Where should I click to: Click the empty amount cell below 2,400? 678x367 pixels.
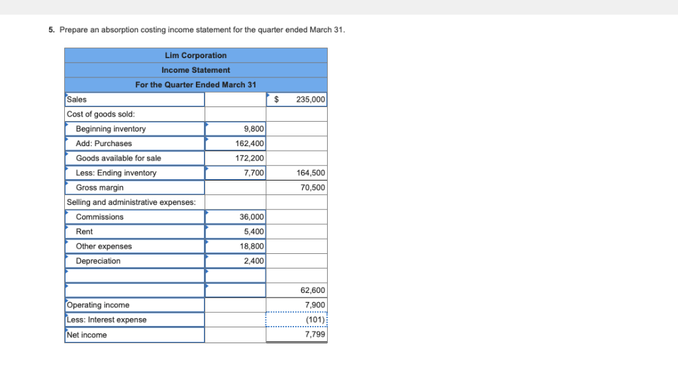pos(235,276)
